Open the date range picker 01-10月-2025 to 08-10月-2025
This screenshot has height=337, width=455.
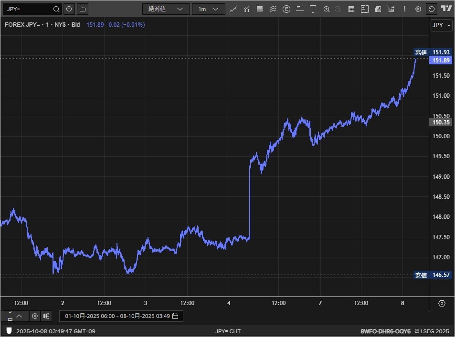(x=121, y=316)
